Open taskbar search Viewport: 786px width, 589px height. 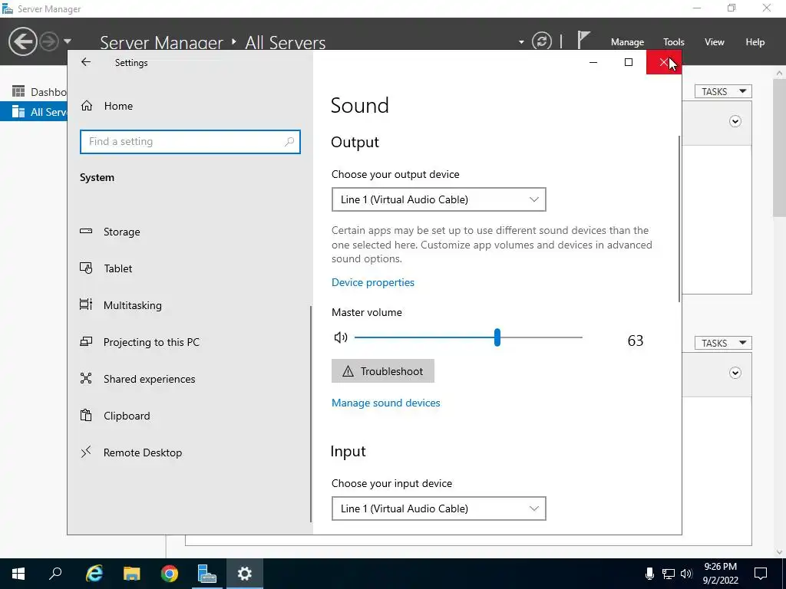(x=55, y=574)
